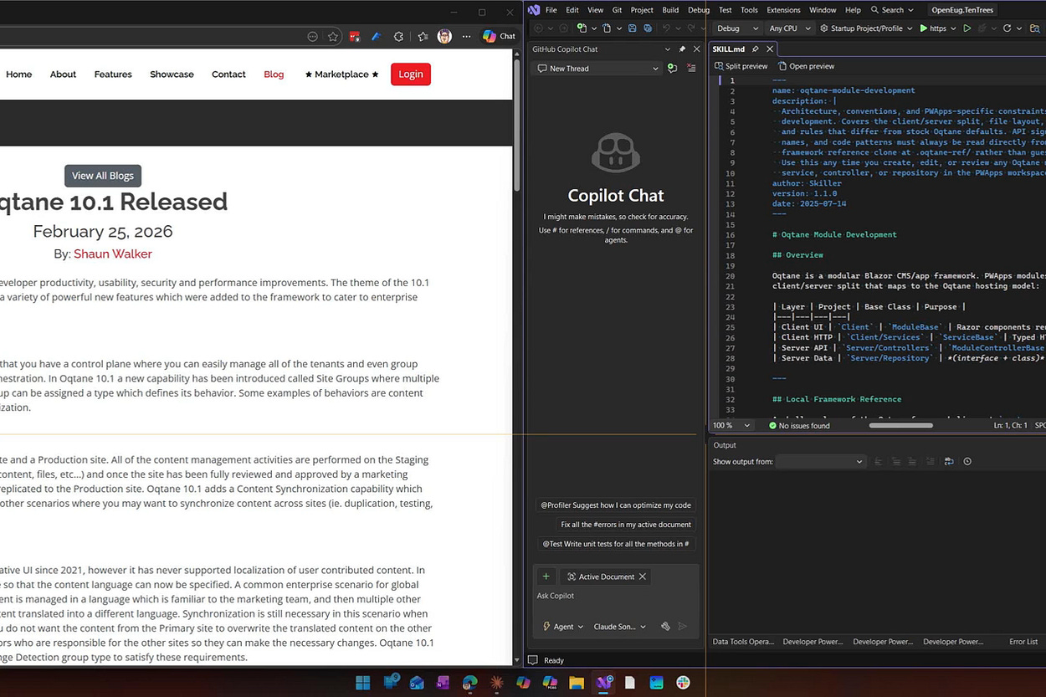1046x697 pixels.
Task: Click Undo arrow in Visual Studio toolbar
Action: [666, 28]
